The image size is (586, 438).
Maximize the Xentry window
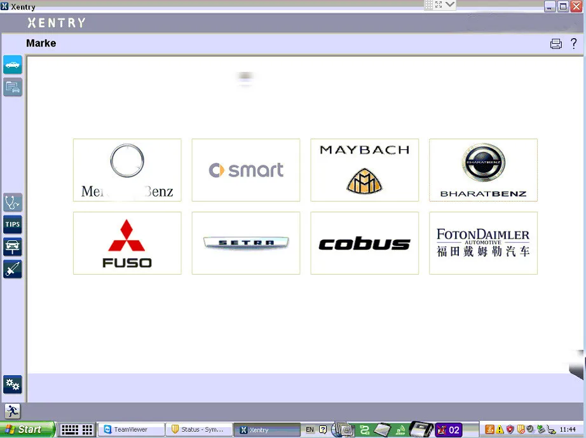[563, 6]
